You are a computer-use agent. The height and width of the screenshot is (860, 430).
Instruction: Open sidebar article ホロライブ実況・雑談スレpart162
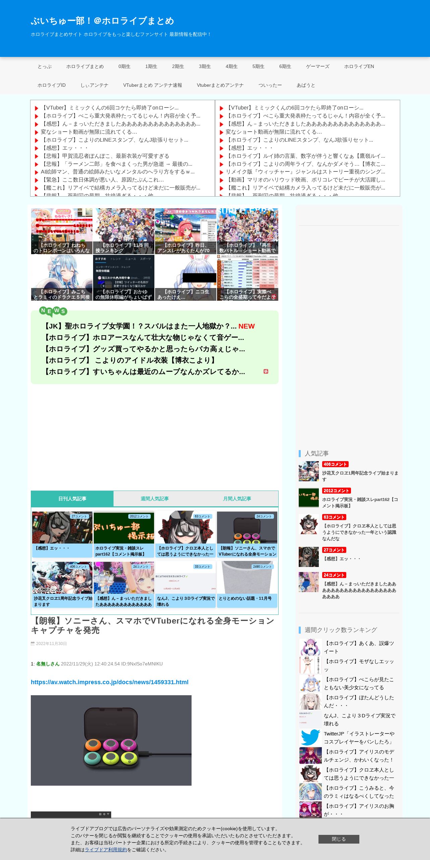(x=360, y=503)
